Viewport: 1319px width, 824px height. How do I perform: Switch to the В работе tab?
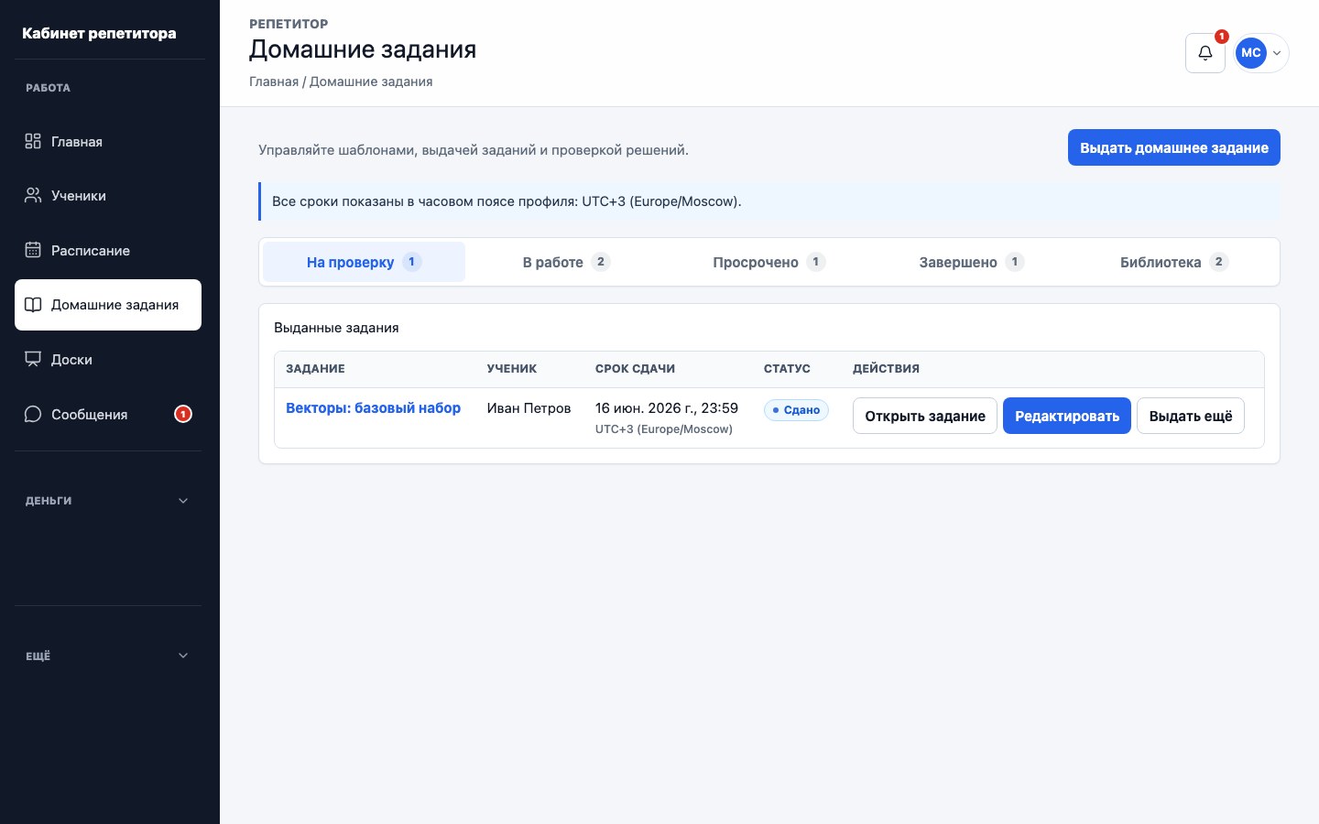[x=566, y=262]
